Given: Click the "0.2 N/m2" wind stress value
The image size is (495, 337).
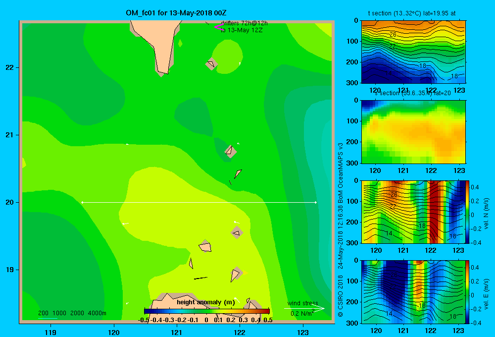Looking at the screenshot, I should 302,313.
